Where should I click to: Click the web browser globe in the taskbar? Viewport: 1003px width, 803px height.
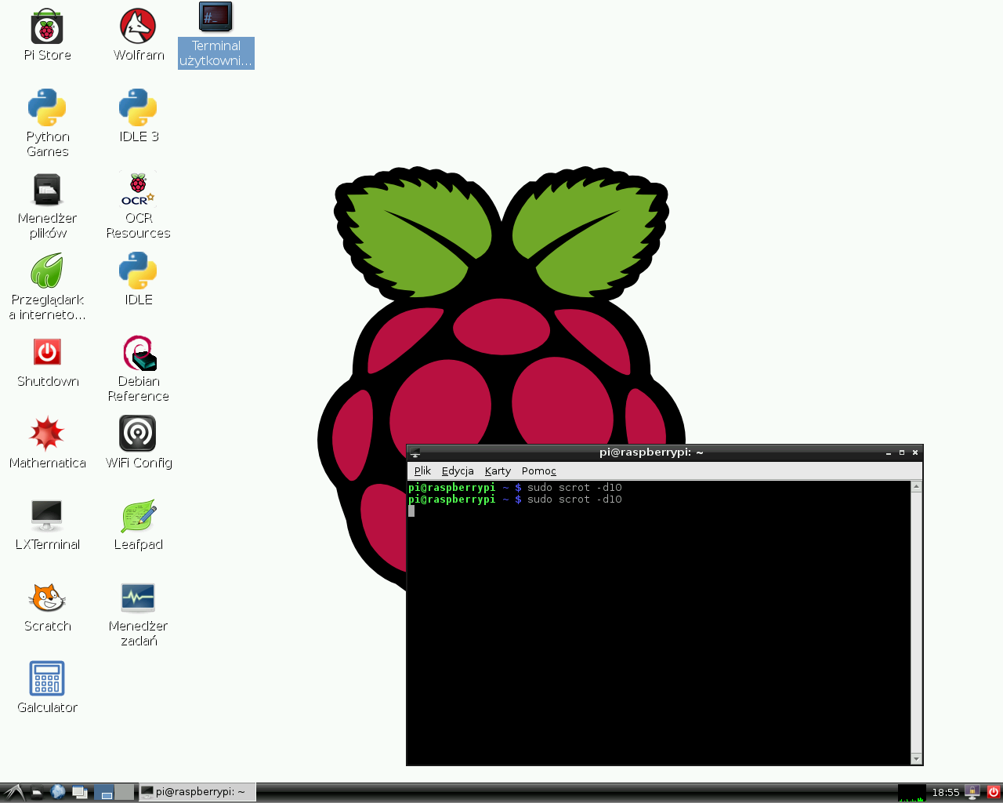tap(58, 792)
